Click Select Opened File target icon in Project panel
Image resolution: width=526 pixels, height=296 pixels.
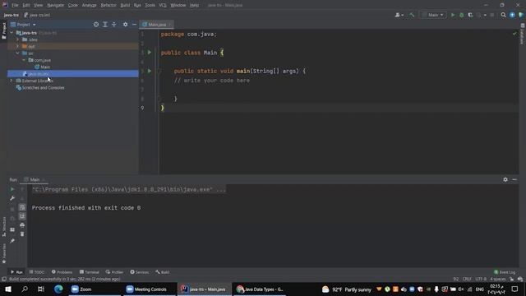click(96, 25)
